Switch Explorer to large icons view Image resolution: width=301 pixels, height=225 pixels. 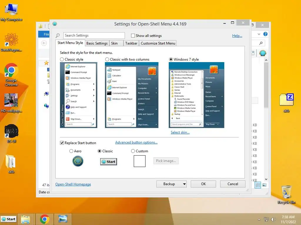pyautogui.click(x=264, y=185)
